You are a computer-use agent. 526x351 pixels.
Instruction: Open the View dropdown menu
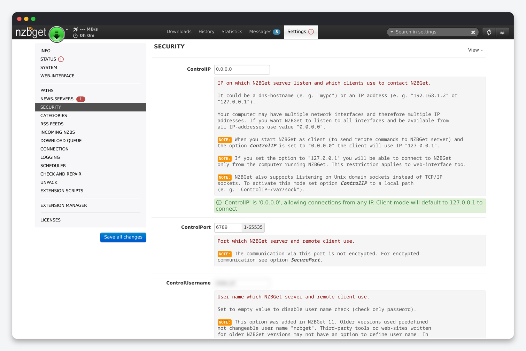(475, 50)
